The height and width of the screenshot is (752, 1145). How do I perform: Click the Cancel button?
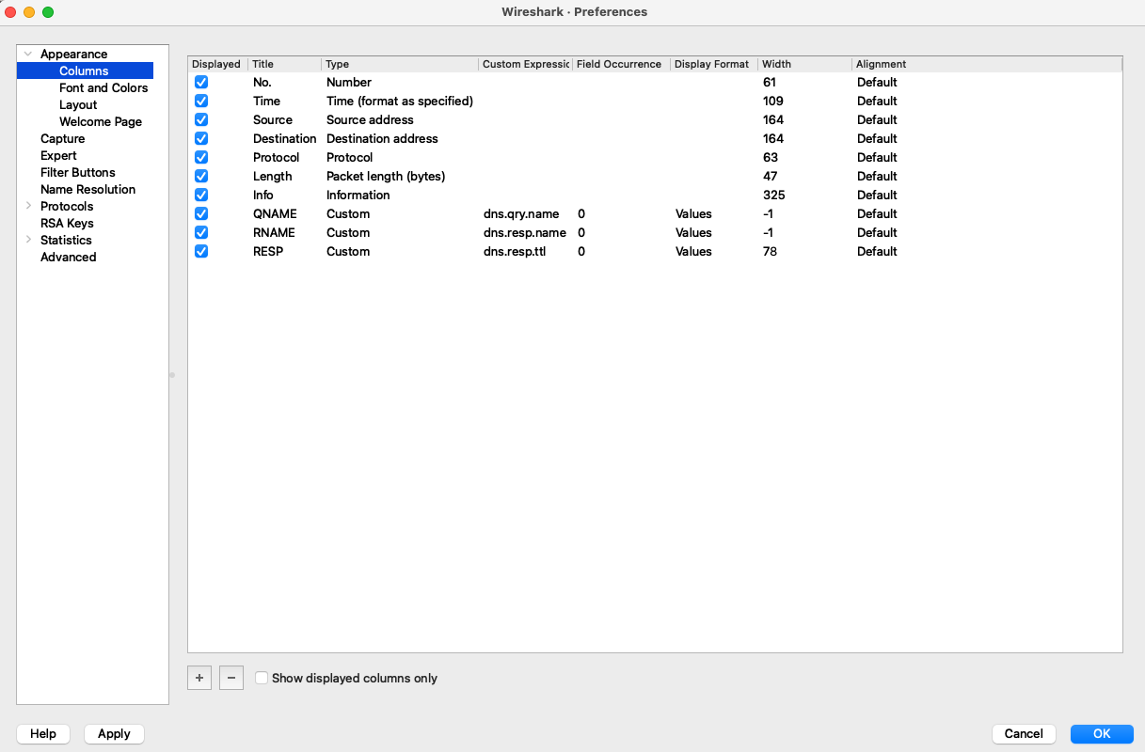[1024, 733]
